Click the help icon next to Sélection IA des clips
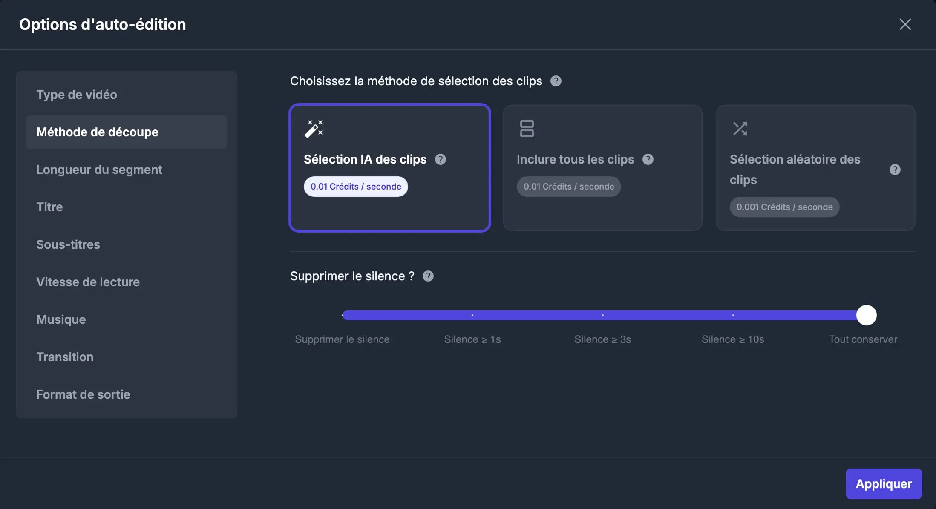The image size is (936, 509). click(441, 159)
